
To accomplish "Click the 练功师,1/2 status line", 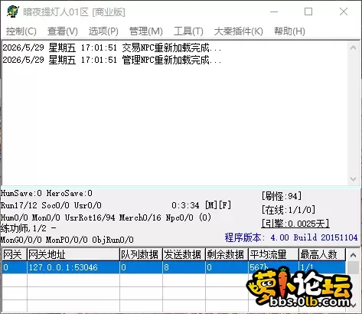I will pyautogui.click(x=28, y=228).
